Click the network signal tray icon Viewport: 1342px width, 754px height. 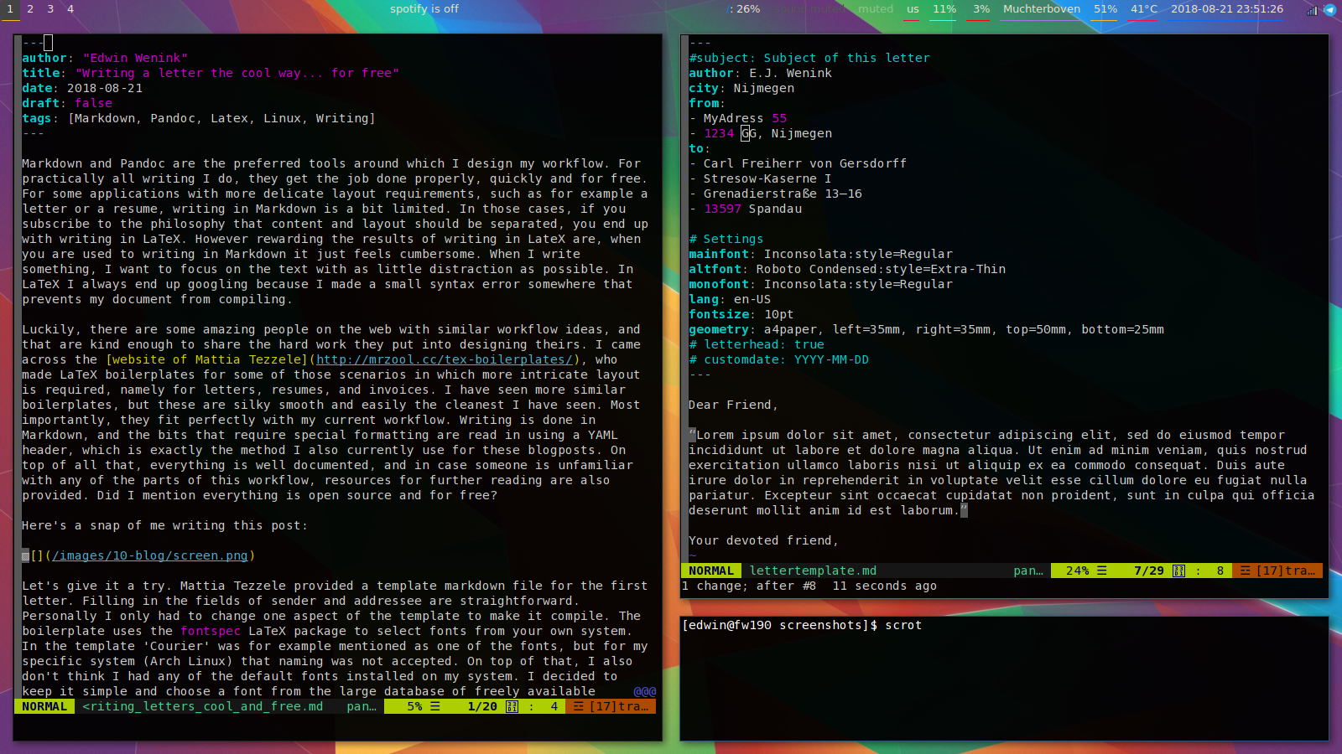pyautogui.click(x=1312, y=10)
